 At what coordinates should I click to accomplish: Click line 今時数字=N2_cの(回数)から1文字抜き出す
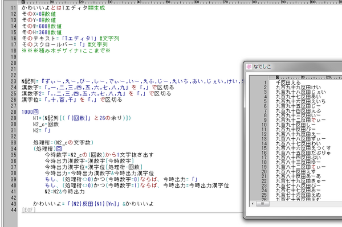coord(99,155)
